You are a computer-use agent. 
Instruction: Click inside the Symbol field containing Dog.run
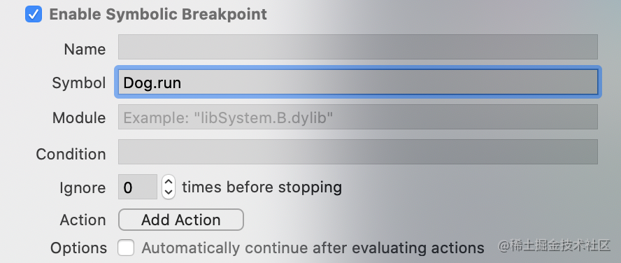pos(357,82)
